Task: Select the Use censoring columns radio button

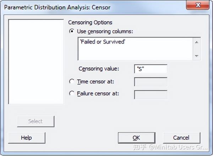Action: tap(72, 31)
